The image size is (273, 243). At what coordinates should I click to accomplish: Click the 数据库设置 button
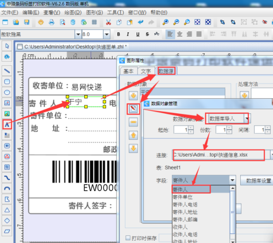(256, 181)
